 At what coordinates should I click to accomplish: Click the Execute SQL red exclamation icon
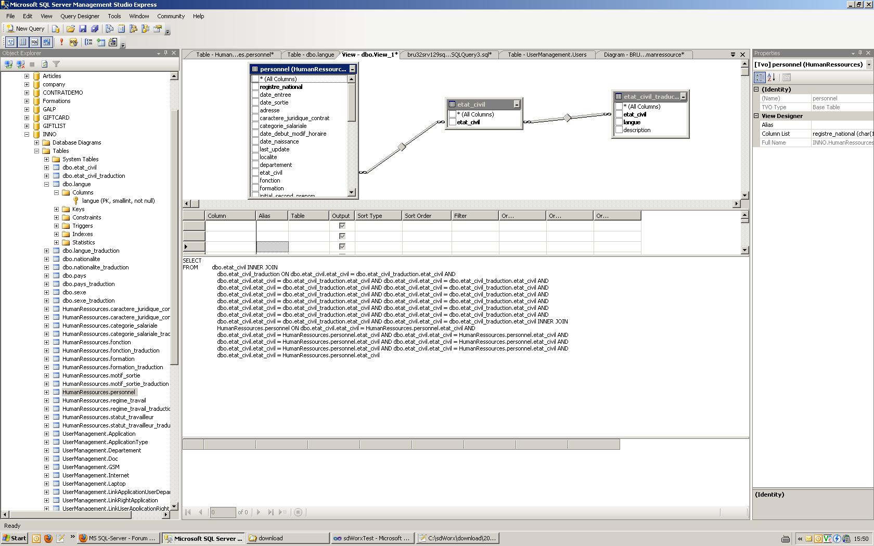61,42
